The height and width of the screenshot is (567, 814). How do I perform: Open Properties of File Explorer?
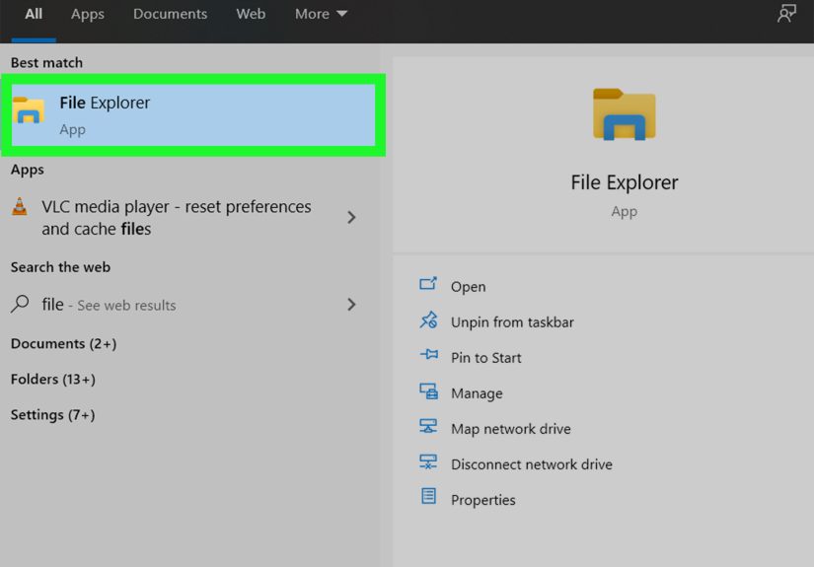pos(483,500)
